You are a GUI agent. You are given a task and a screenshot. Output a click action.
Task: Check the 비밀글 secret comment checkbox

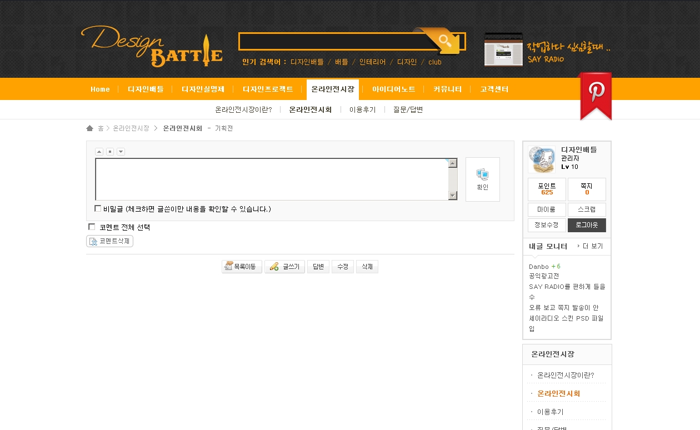point(98,209)
